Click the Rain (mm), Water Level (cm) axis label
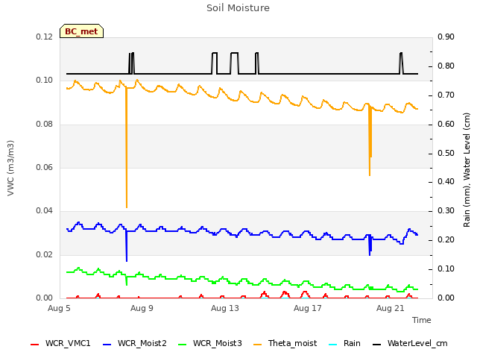The width and height of the screenshot is (477, 358). pos(467,170)
